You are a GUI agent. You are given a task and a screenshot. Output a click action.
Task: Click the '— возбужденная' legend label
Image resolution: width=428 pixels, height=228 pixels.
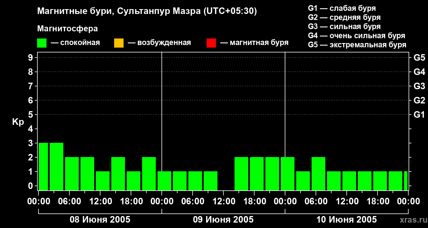(159, 43)
